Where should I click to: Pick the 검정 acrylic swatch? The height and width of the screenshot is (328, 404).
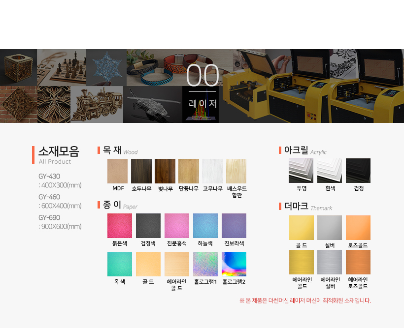coord(358,171)
